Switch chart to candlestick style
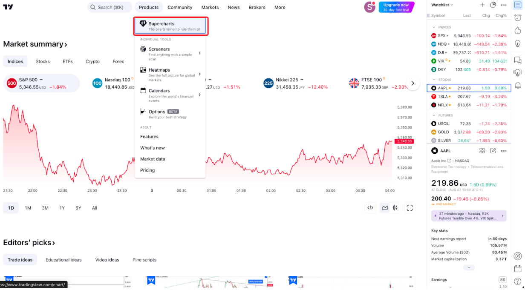Viewport: 525px width, 293px height. (x=395, y=208)
